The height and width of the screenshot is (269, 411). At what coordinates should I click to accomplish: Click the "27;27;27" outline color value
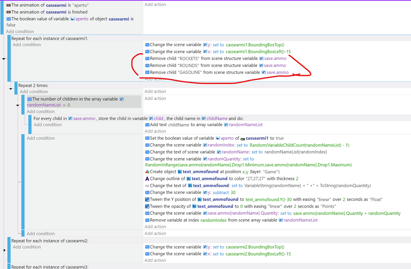pos(255,179)
